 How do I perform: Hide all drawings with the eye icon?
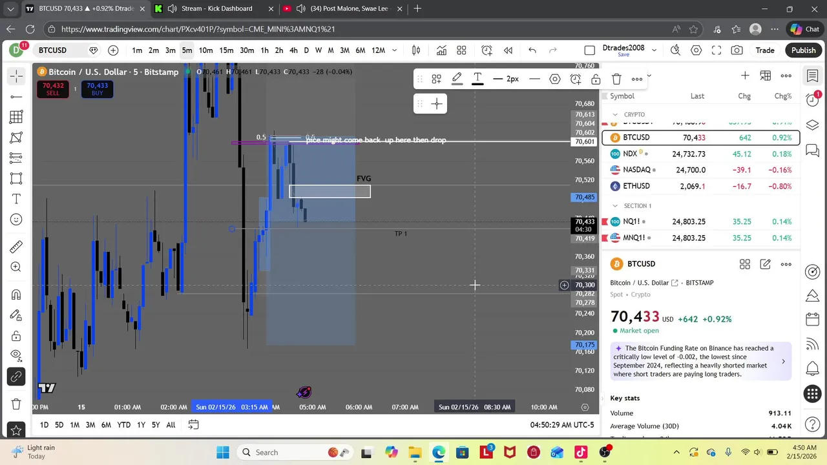tap(16, 356)
